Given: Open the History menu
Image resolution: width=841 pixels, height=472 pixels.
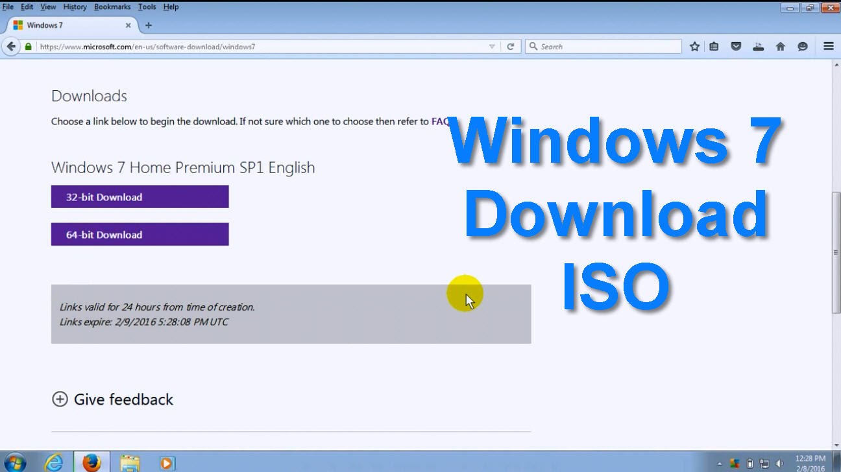Looking at the screenshot, I should coord(75,6).
